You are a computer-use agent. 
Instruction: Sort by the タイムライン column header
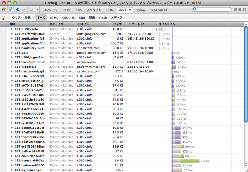[200, 24]
